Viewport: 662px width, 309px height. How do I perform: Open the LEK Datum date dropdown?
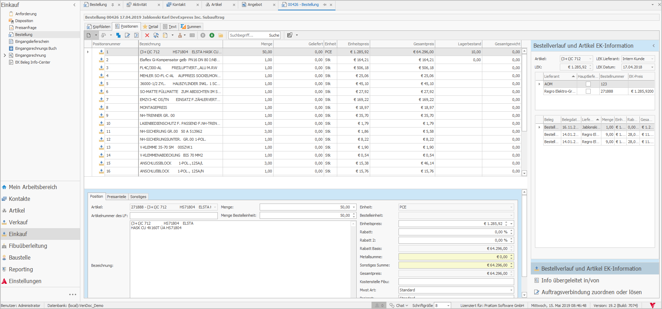652,67
